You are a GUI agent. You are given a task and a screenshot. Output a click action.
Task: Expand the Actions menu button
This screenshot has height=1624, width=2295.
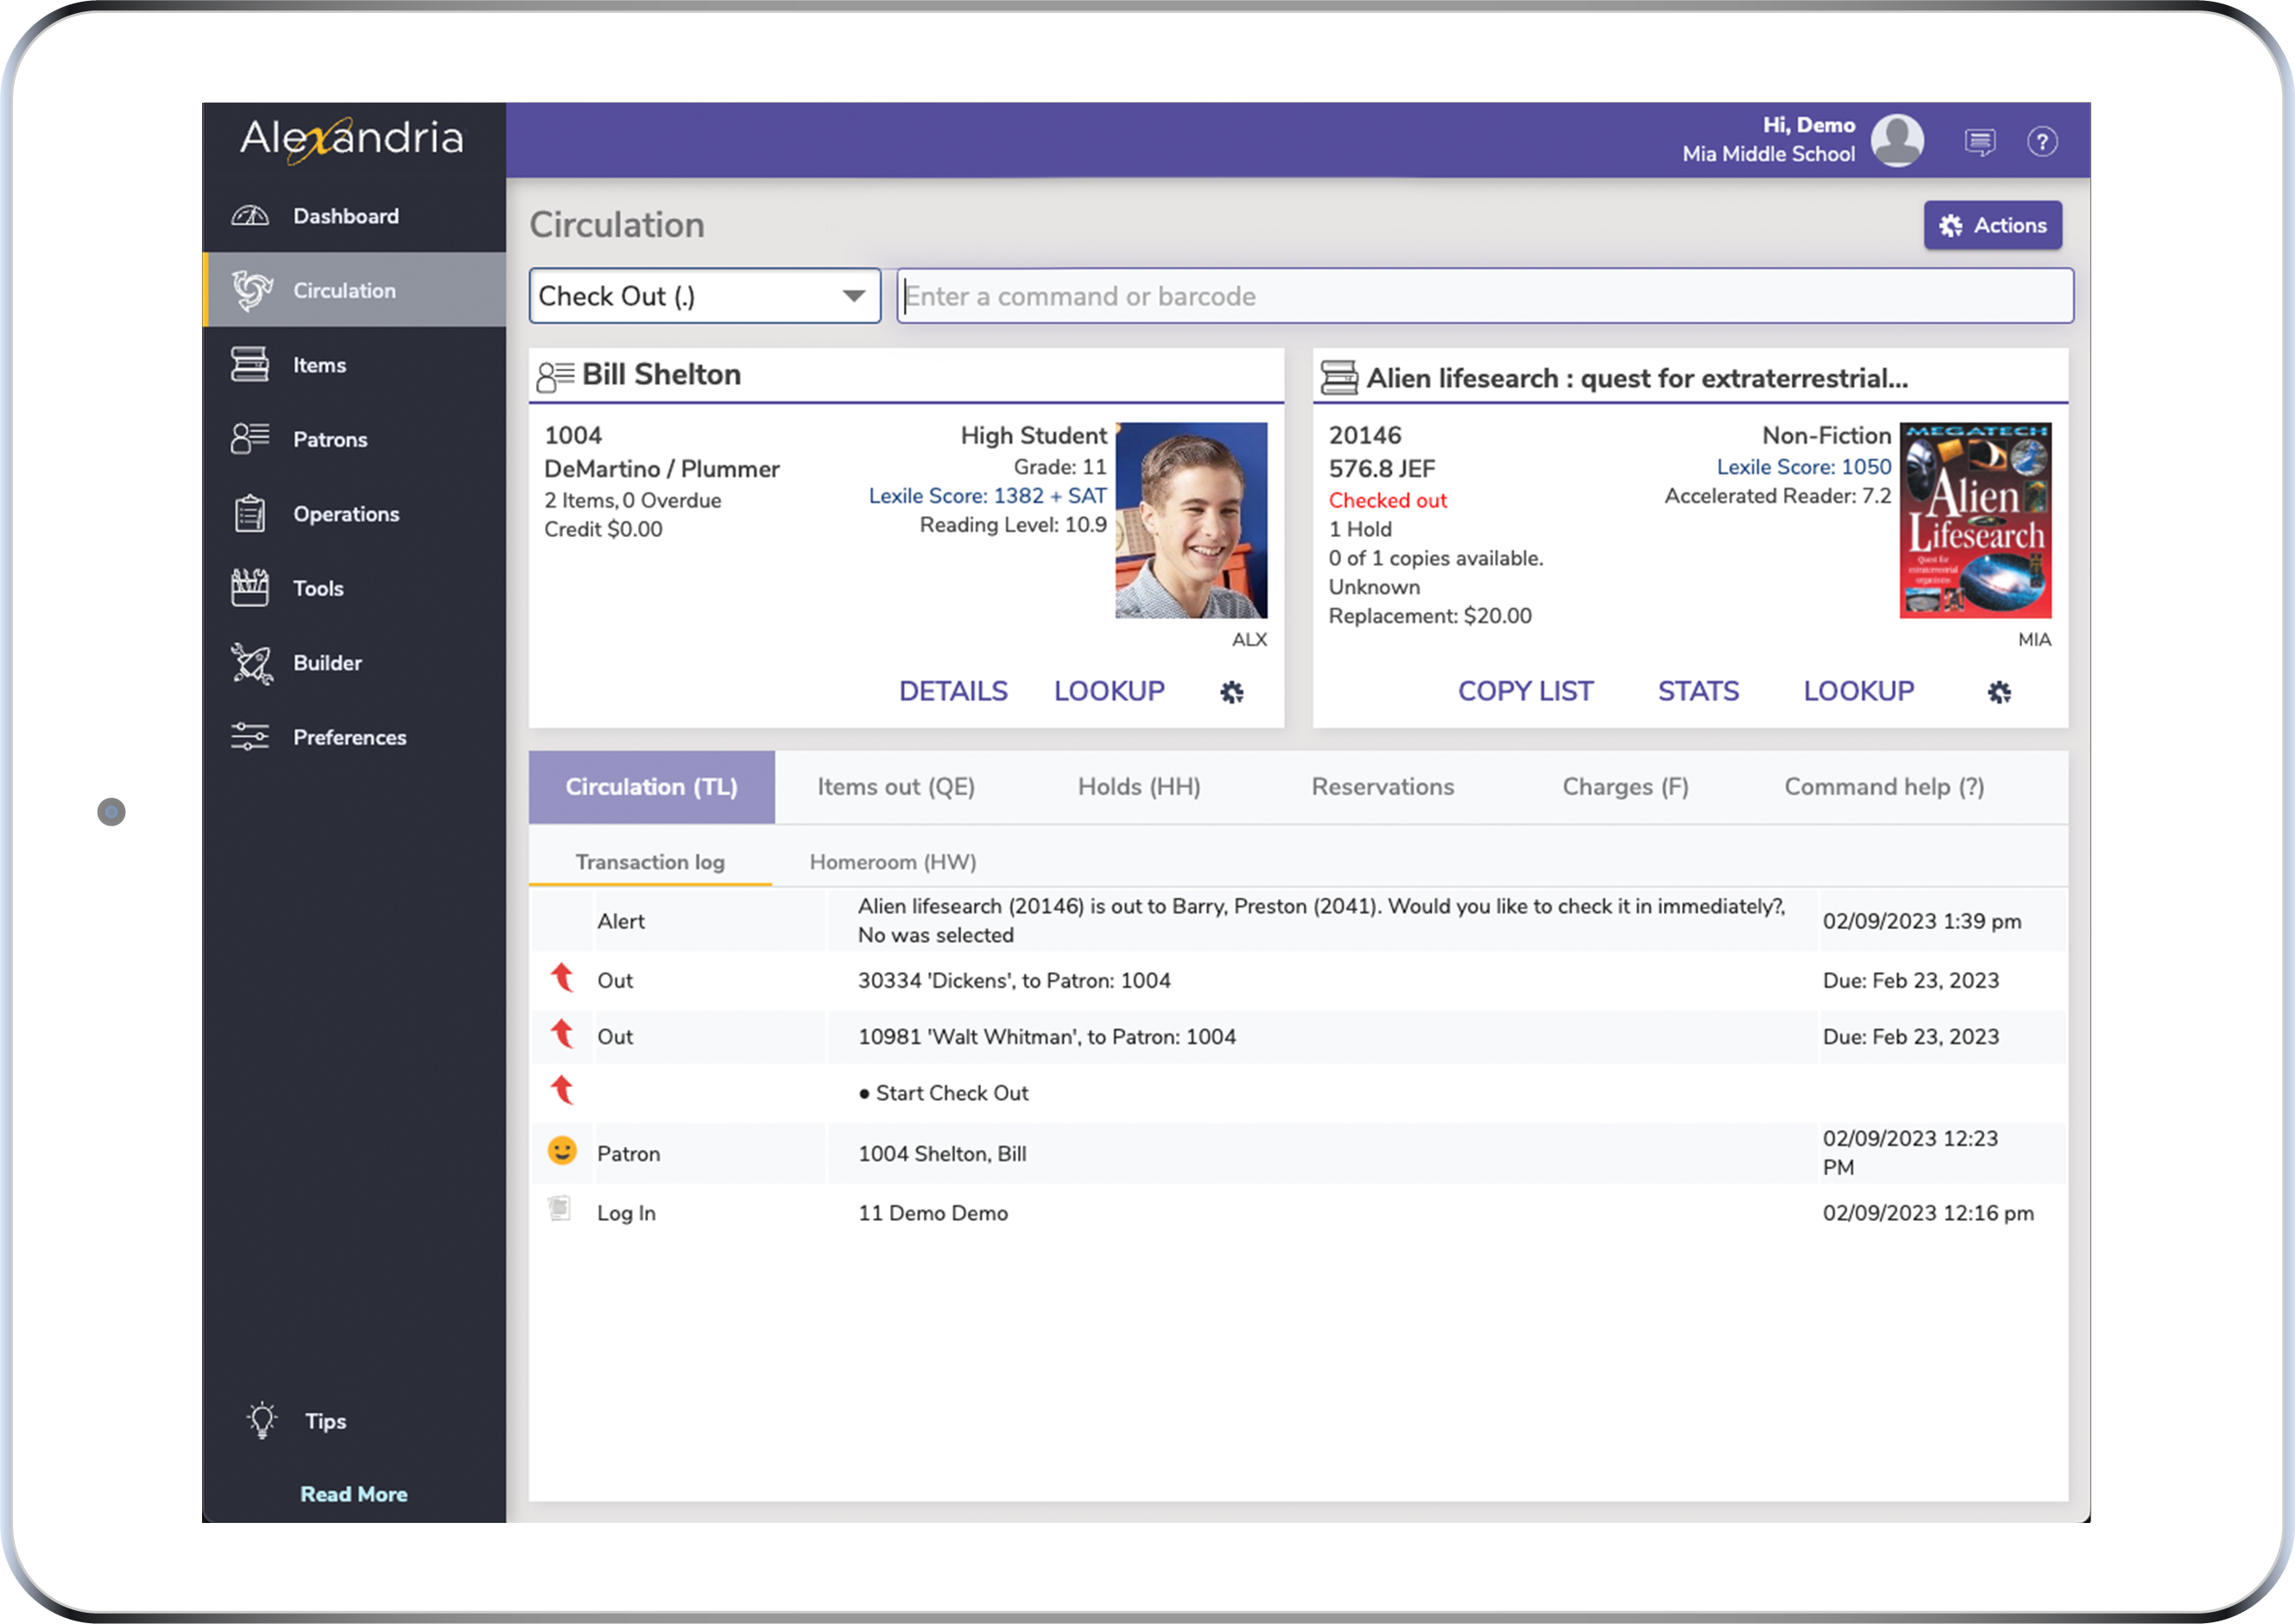click(1993, 225)
